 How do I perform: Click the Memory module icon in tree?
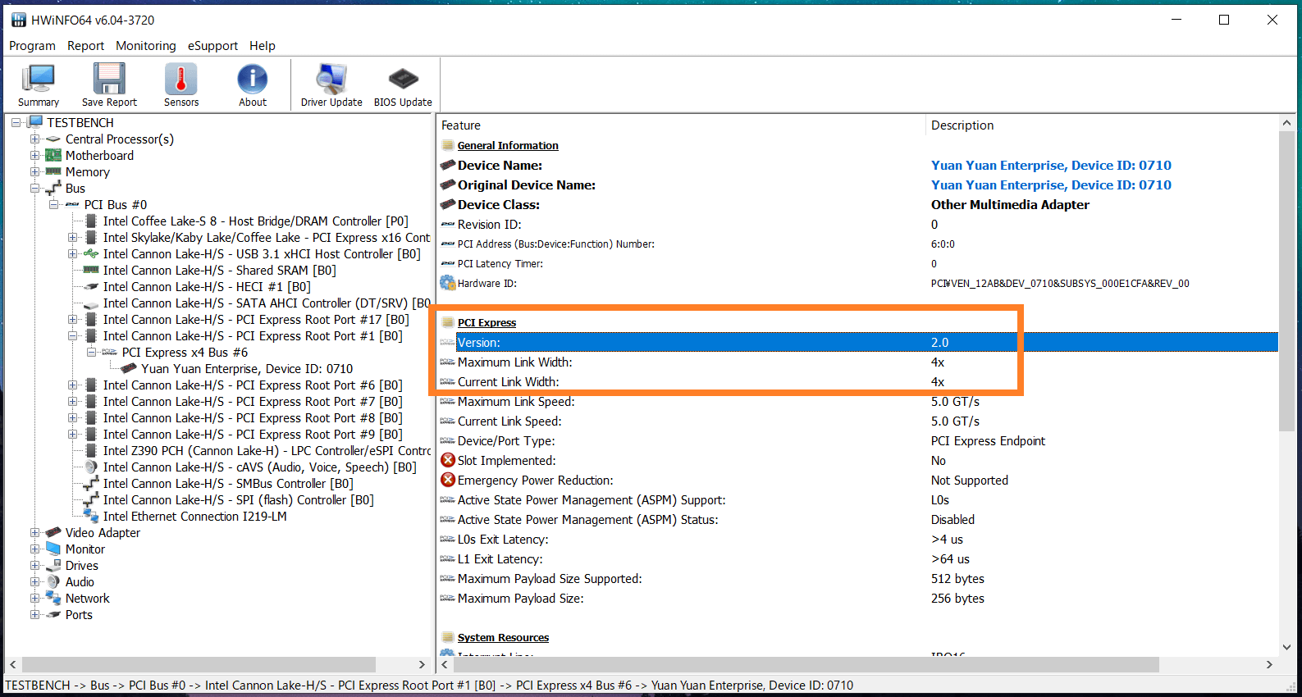[x=53, y=171]
